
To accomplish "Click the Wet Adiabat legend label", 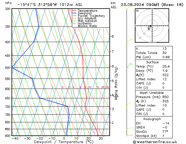I will (x=87, y=21).
